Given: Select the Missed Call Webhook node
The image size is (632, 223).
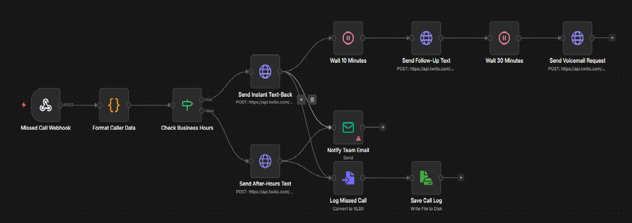Looking at the screenshot, I should coord(46,105).
